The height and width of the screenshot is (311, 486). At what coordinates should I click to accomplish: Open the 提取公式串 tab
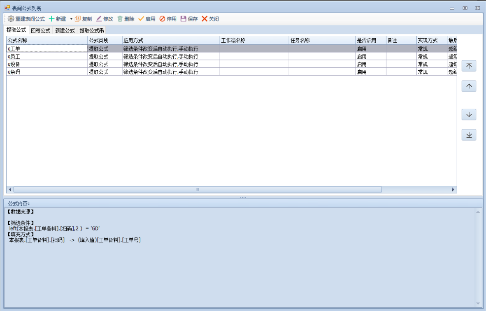[x=91, y=30]
